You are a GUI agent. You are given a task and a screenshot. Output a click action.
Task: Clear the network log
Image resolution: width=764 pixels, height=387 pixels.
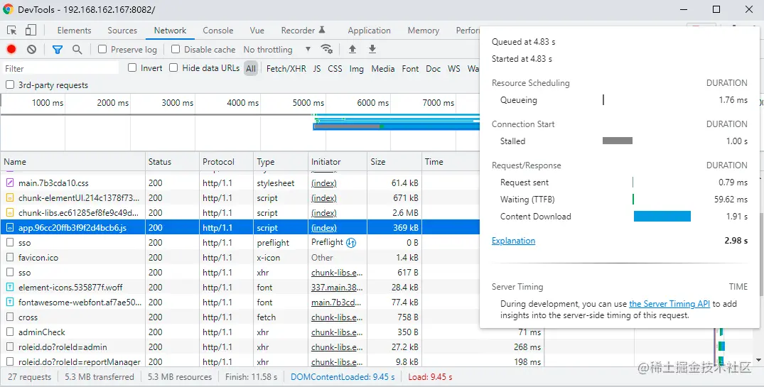pyautogui.click(x=32, y=49)
